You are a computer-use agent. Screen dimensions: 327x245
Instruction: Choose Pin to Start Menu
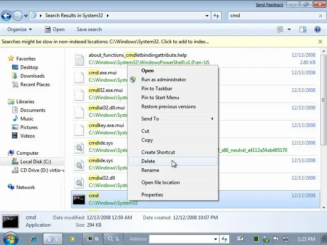point(172,98)
